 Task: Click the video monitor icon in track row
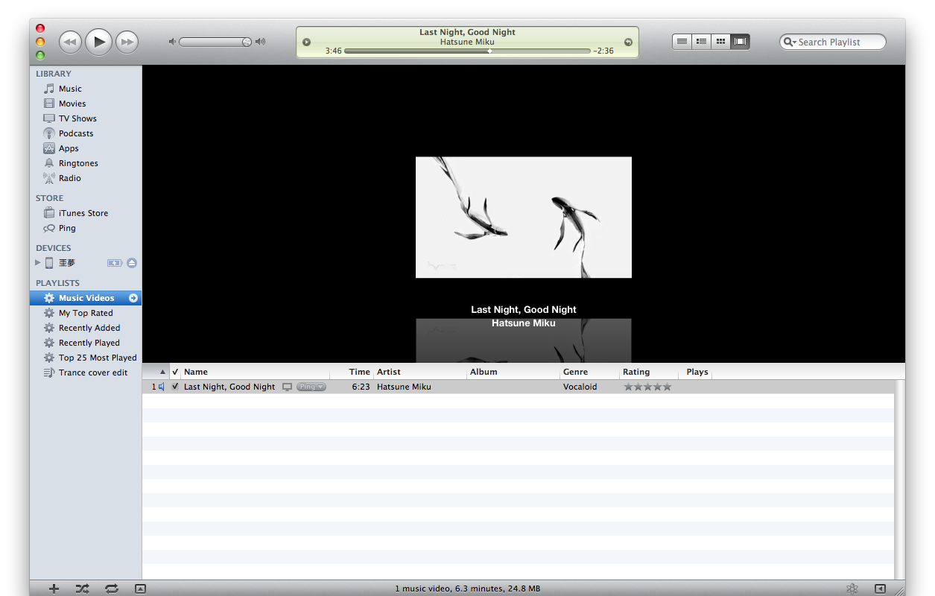[287, 387]
